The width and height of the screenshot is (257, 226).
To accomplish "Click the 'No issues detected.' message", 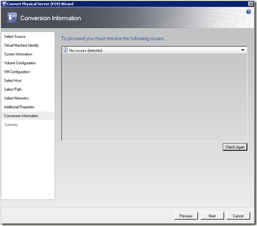I will pos(86,50).
